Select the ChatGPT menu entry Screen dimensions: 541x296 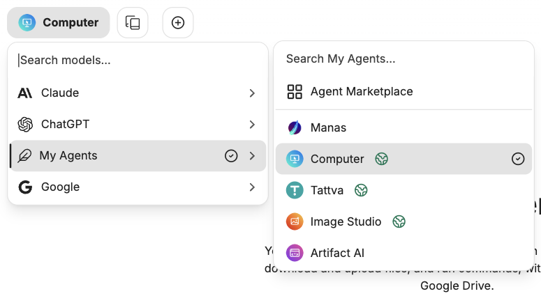tap(138, 124)
